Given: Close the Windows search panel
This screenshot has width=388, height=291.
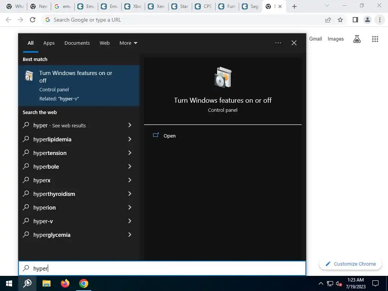Looking at the screenshot, I should [294, 43].
